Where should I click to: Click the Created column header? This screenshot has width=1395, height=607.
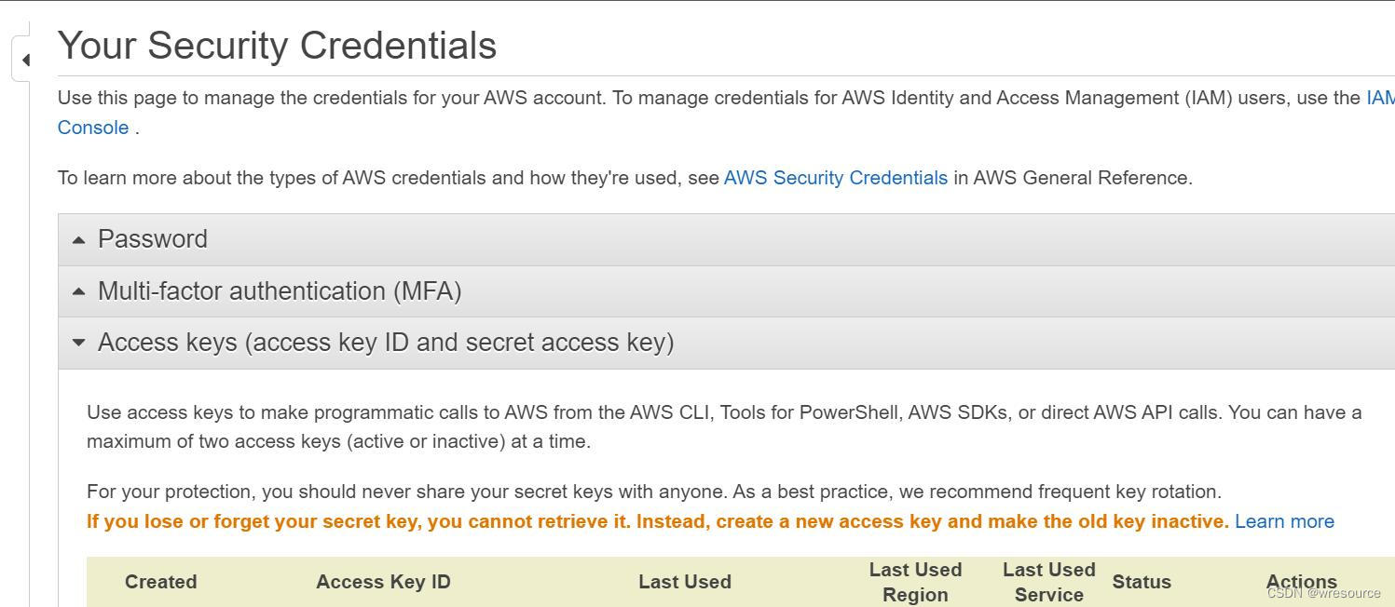(160, 582)
